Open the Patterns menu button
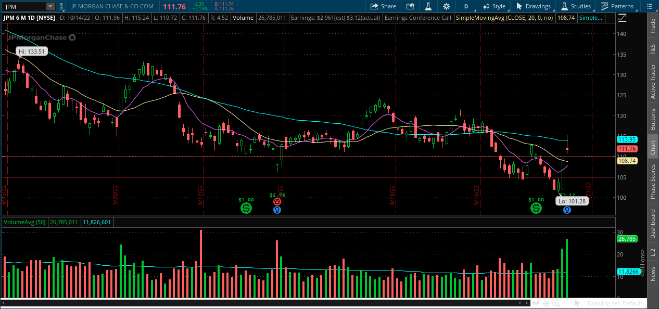659x309 pixels. point(617,6)
